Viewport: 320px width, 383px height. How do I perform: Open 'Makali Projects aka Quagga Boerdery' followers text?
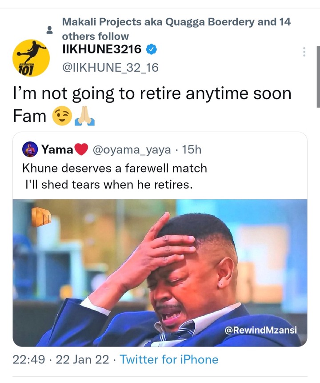176,29
